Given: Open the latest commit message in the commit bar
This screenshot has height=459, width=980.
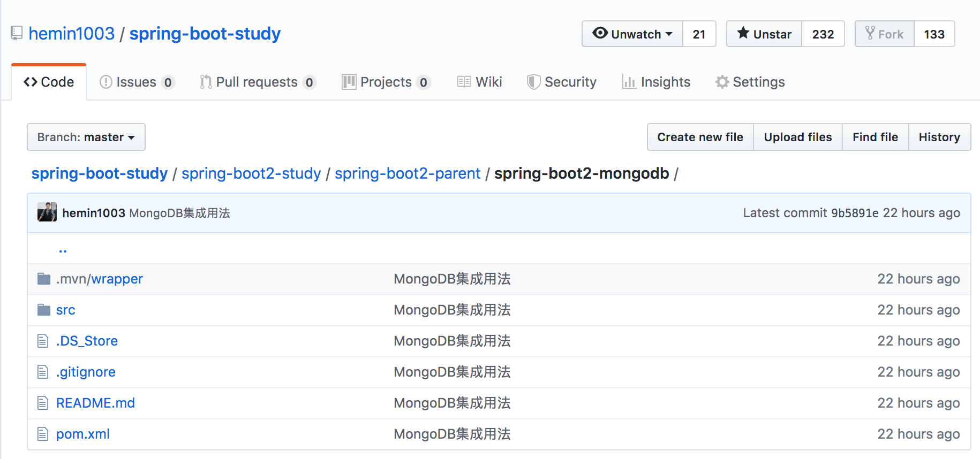Looking at the screenshot, I should pyautogui.click(x=180, y=213).
